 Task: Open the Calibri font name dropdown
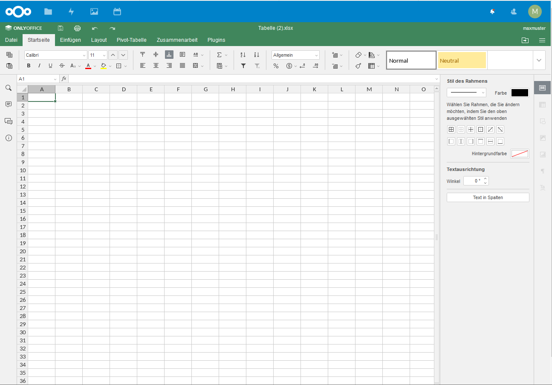(x=55, y=55)
